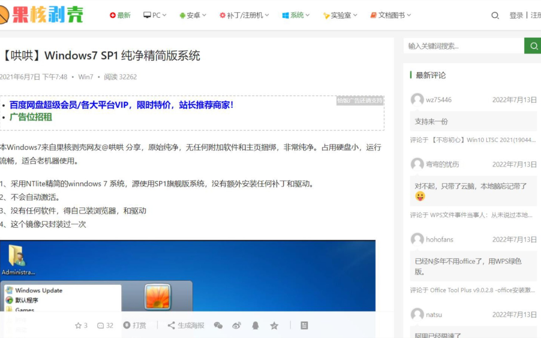Image resolution: width=541 pixels, height=338 pixels.
Task: Share the article to WeChat
Action: click(218, 325)
